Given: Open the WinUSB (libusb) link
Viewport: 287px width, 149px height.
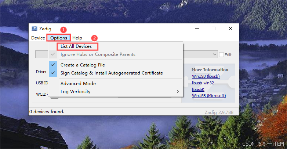Looking at the screenshot, I should 206,76.
